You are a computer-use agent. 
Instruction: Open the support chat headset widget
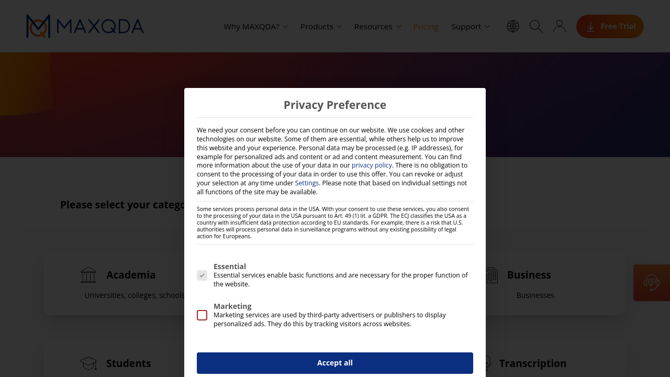(x=652, y=283)
